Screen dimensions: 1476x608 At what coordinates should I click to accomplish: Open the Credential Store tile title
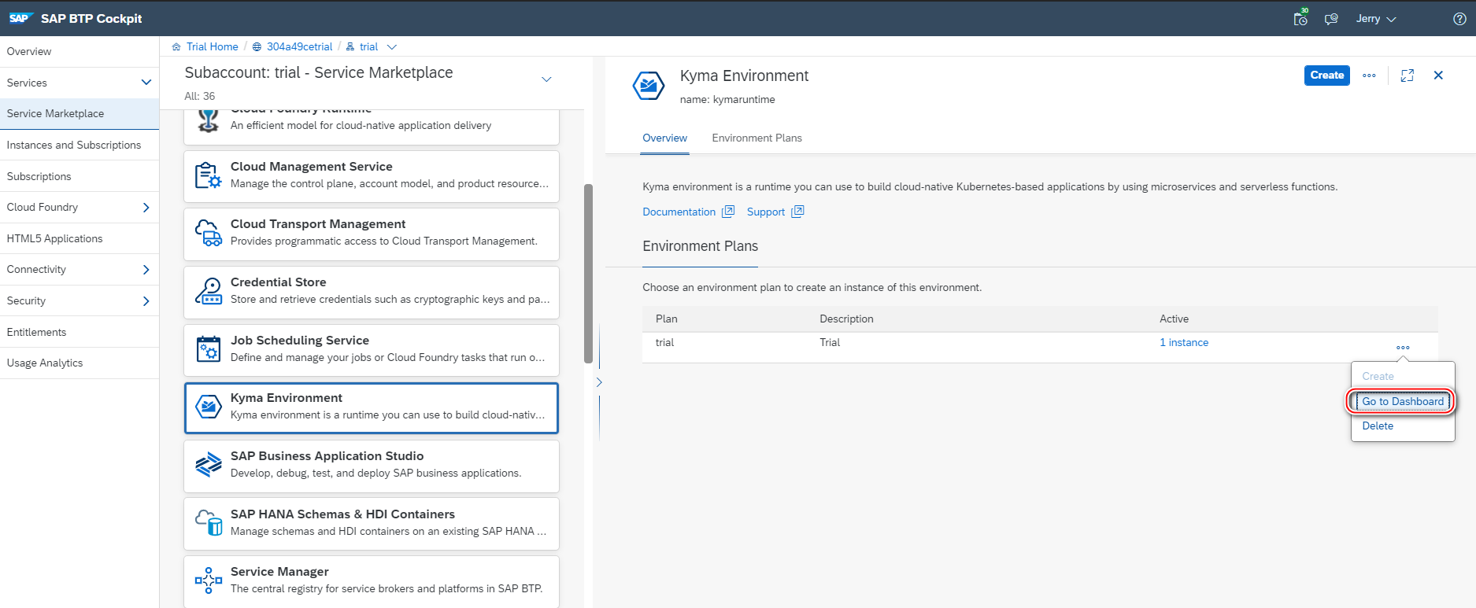pos(278,282)
